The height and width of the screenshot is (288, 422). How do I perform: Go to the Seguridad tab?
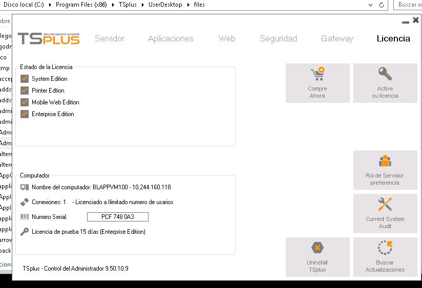point(278,39)
